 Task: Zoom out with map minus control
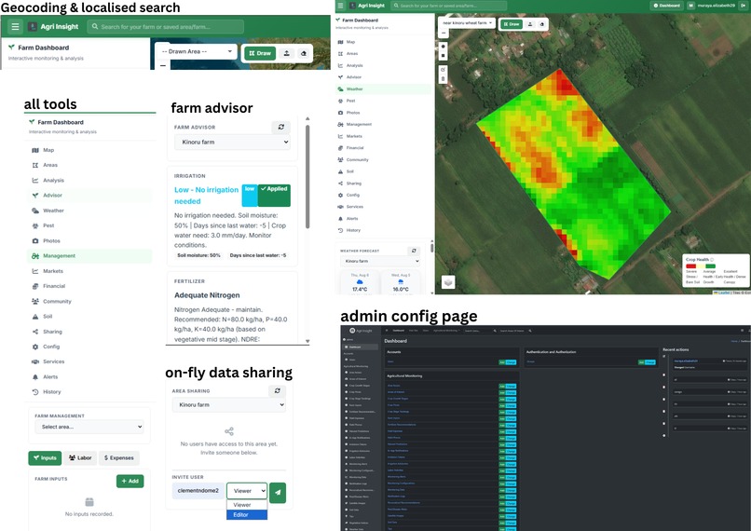444,34
